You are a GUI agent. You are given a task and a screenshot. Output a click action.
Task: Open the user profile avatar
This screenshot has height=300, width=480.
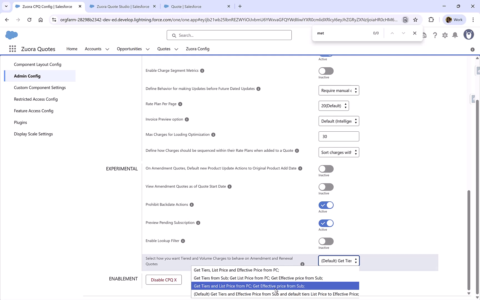click(469, 34)
